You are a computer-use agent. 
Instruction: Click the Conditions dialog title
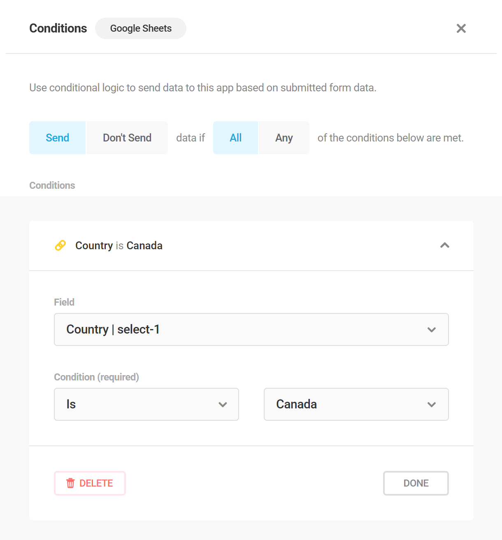(x=58, y=28)
